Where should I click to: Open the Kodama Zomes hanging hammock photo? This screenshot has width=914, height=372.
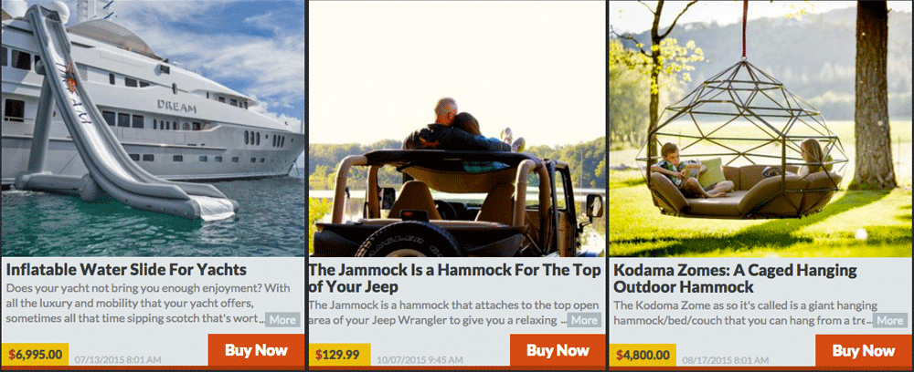pyautogui.click(x=760, y=129)
